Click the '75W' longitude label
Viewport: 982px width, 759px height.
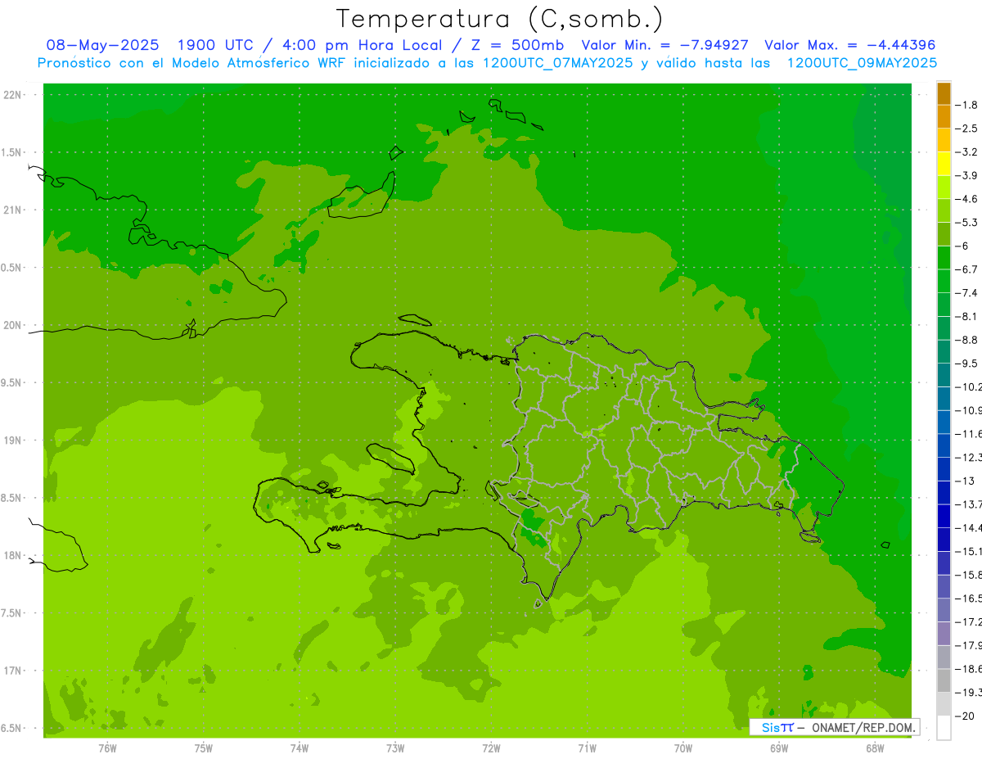(204, 748)
